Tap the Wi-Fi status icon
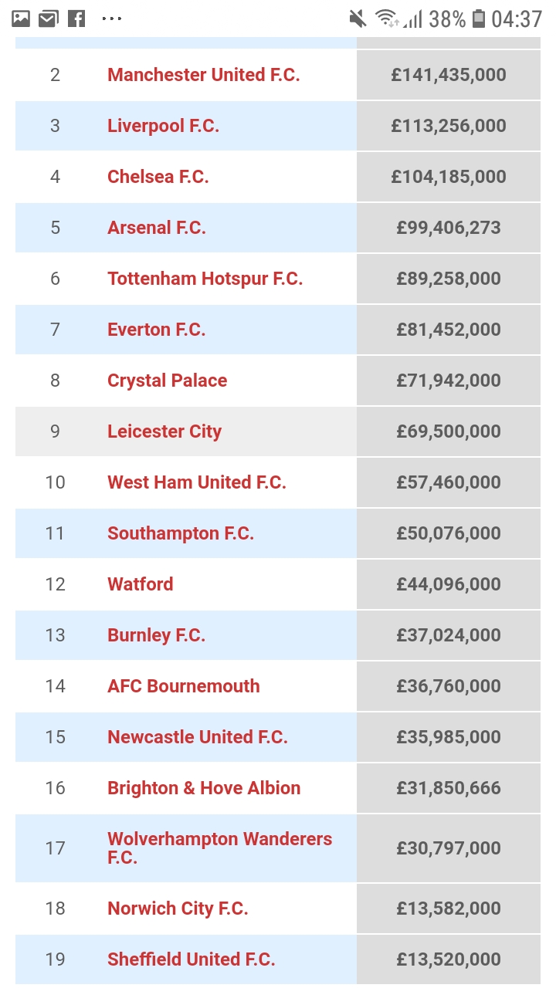556x988 pixels. (385, 19)
